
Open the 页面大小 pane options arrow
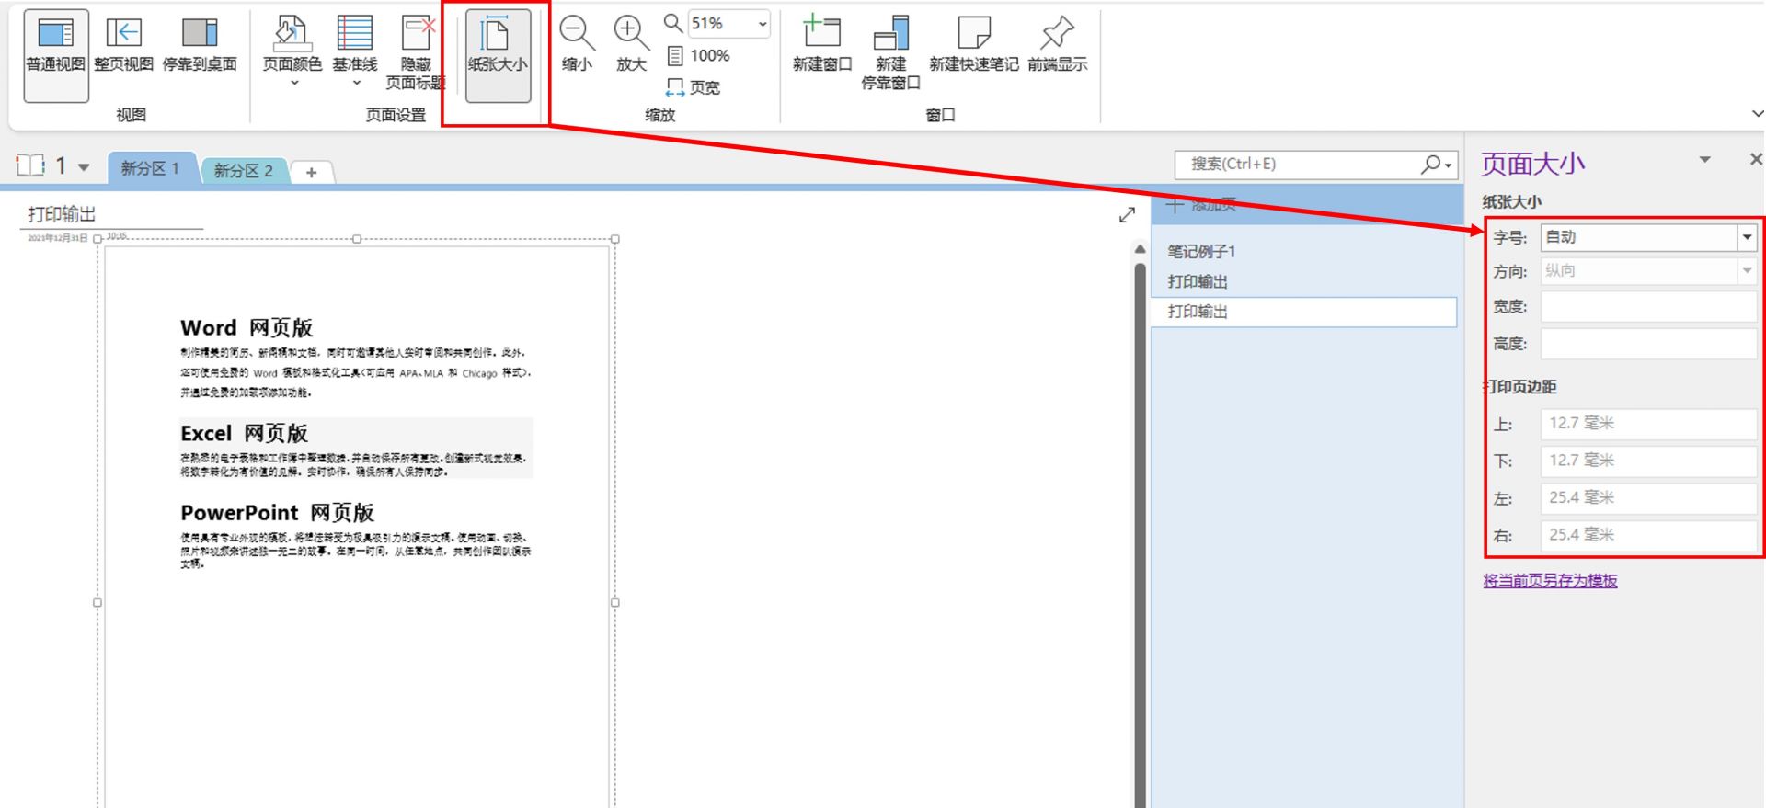pyautogui.click(x=1704, y=160)
